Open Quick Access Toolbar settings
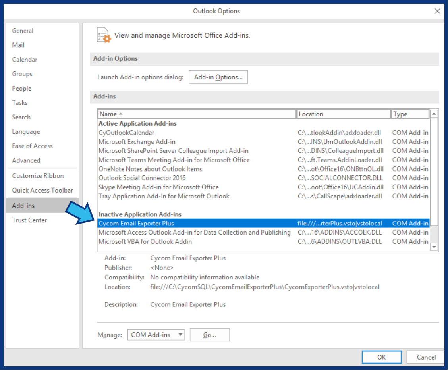Screen dimensions: 448x370 click(x=42, y=190)
